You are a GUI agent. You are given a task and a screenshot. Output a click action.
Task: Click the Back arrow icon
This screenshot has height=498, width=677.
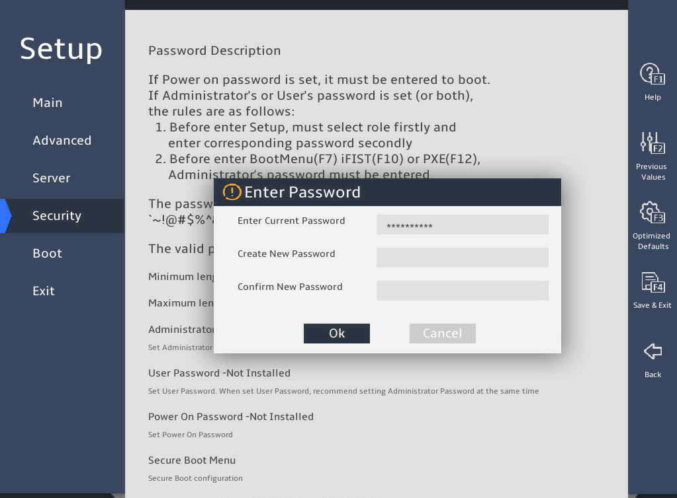tap(653, 351)
